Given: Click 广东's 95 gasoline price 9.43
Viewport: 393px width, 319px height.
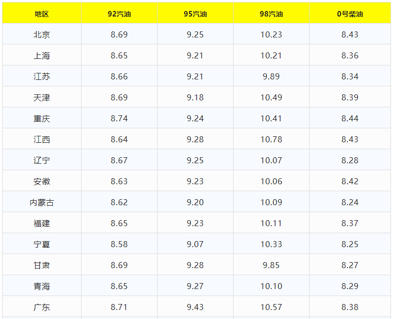Looking at the screenshot, I should 195,308.
